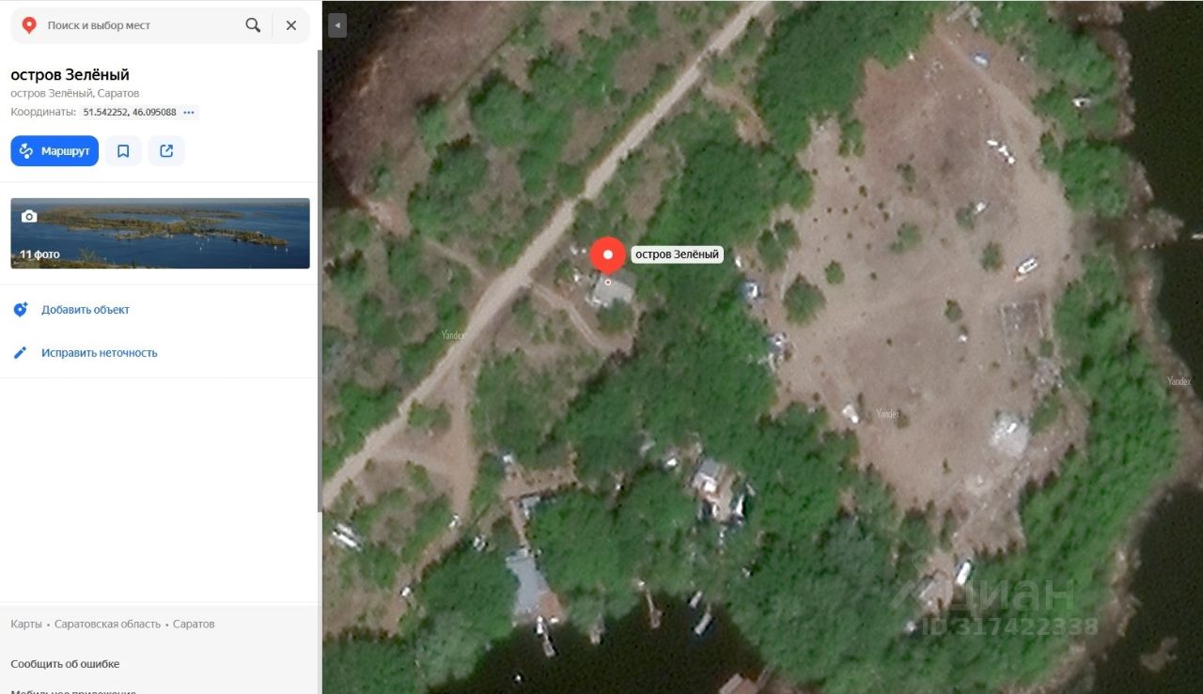Open the coordinates three-dot menu
Viewport: 1203px width, 694px height.
pyautogui.click(x=189, y=113)
